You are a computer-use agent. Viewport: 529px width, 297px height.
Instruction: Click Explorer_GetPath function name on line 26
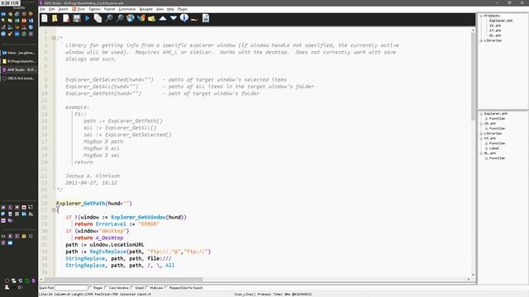[81, 204]
